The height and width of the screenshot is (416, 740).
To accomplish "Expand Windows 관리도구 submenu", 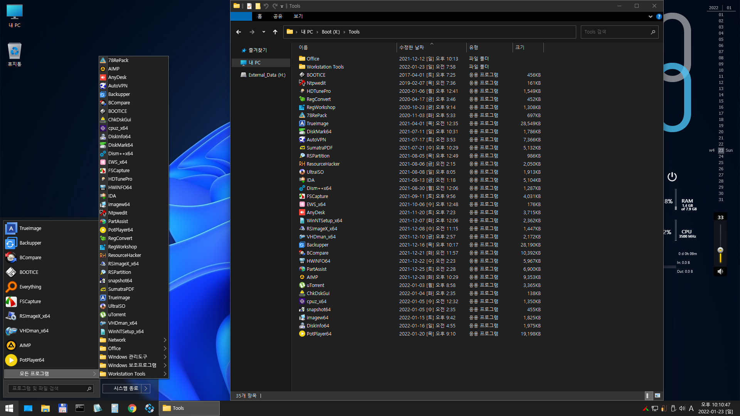I will pos(133,357).
